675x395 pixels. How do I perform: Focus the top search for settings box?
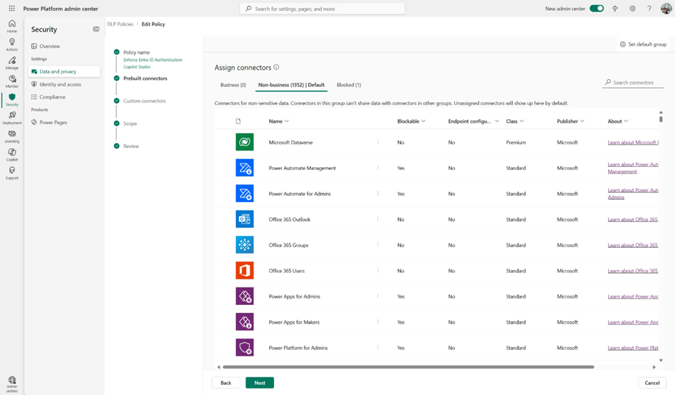tap(322, 9)
